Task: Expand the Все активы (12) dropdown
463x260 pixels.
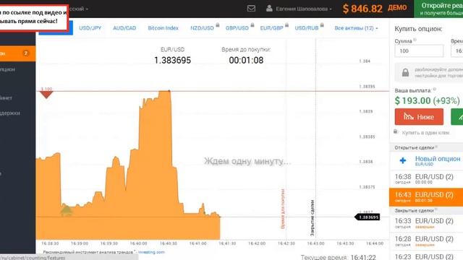Action: point(356,28)
